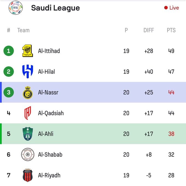Click the green rank 1 badge
This screenshot has width=186, height=186.
point(8,51)
